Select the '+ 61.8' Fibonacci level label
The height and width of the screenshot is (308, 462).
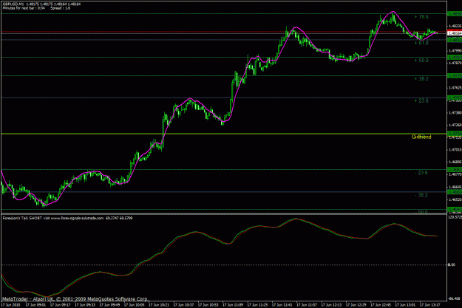421,43
